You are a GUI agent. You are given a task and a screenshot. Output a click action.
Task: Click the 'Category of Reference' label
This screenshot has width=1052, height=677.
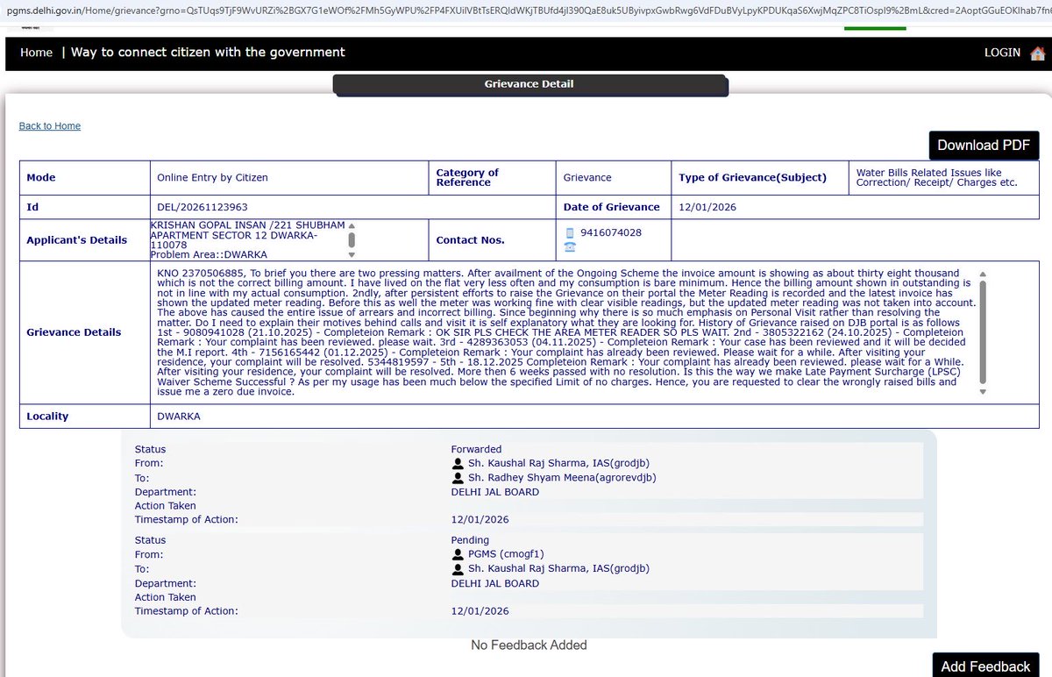(467, 177)
